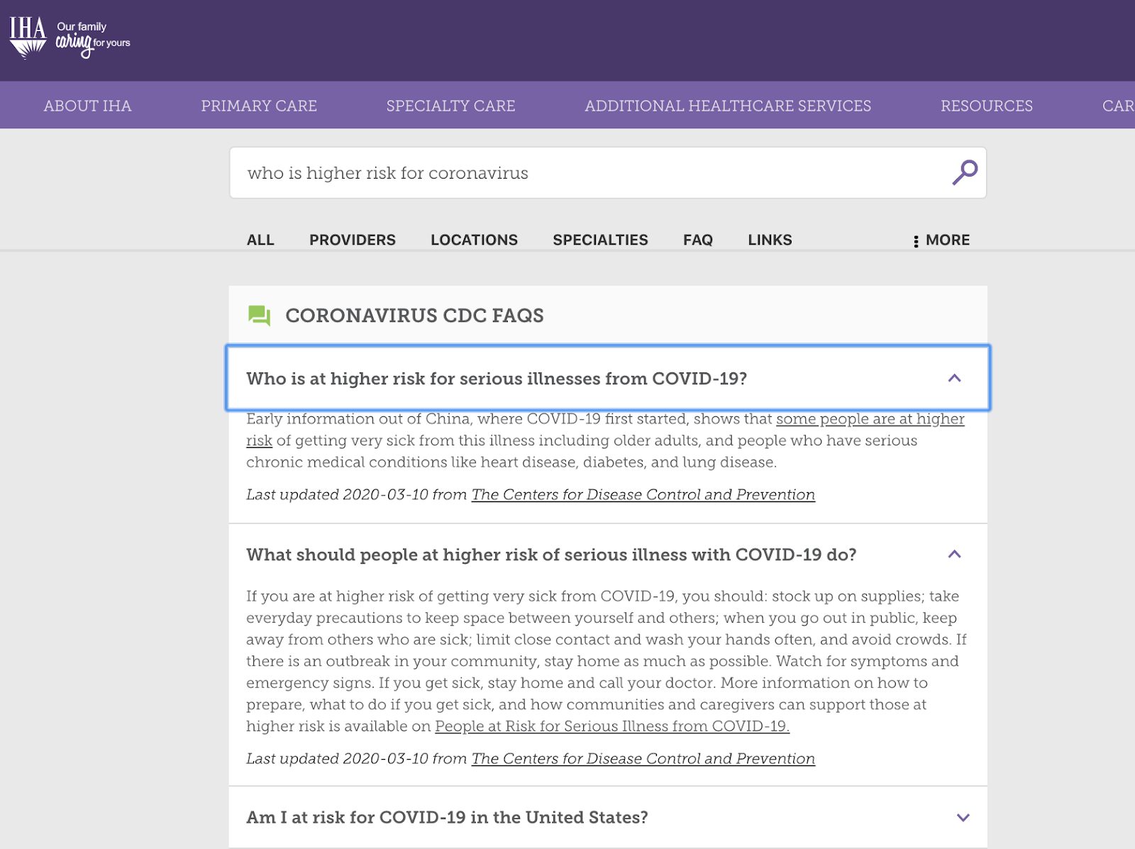
Task: Open the About IHA menu
Action: point(87,106)
